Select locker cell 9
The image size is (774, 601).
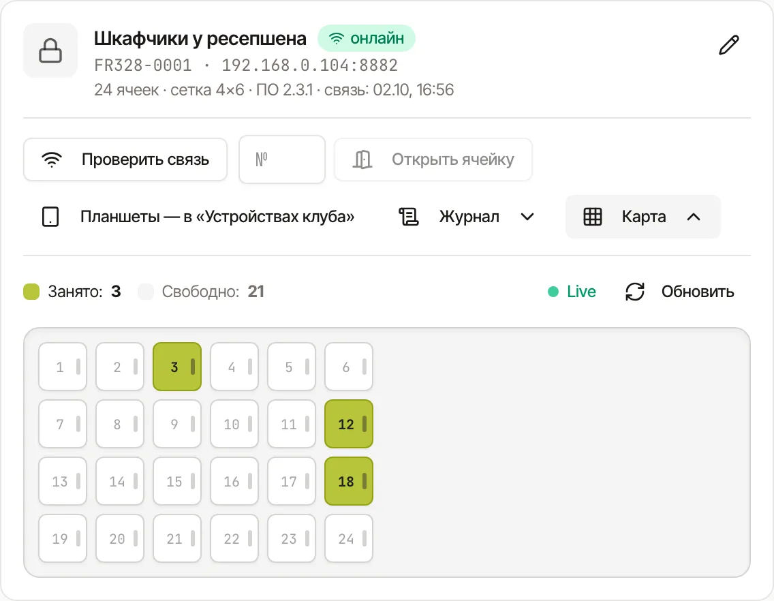(177, 425)
